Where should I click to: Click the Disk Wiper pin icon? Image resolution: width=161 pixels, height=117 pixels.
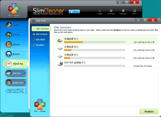[34, 40]
